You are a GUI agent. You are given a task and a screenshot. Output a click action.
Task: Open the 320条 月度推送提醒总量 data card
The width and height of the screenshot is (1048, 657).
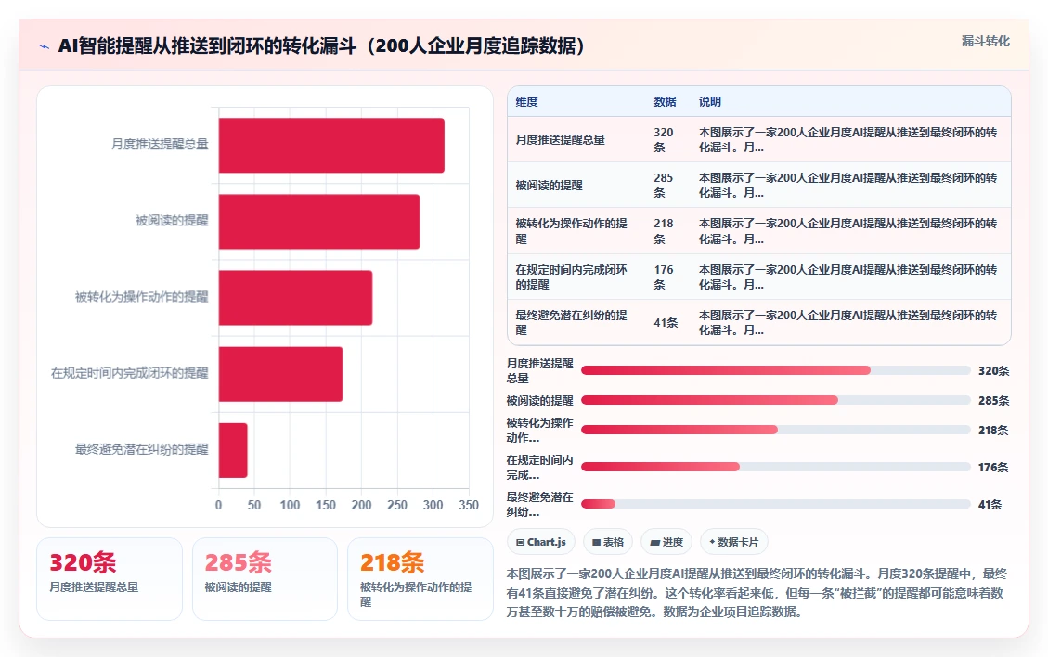click(110, 579)
